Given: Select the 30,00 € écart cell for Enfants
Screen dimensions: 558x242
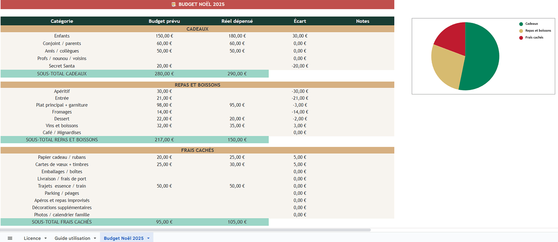Looking at the screenshot, I should (x=300, y=36).
